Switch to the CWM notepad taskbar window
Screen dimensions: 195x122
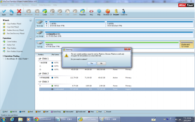coord(66,119)
